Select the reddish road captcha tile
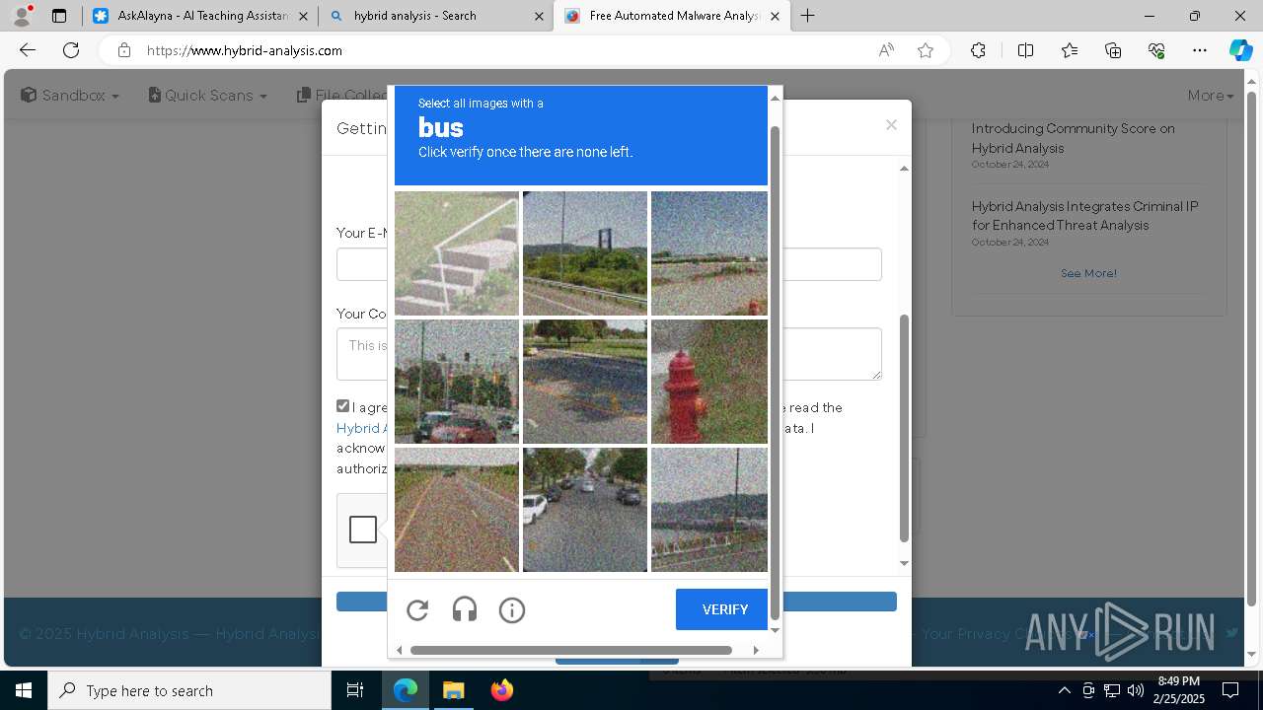Image resolution: width=1263 pixels, height=710 pixels. pyautogui.click(x=457, y=510)
